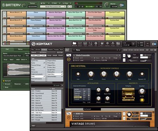Viewport: 158px width, 131px height.
Task: Open the MIDI Omni dropdown in Battery
Action: click(x=24, y=60)
